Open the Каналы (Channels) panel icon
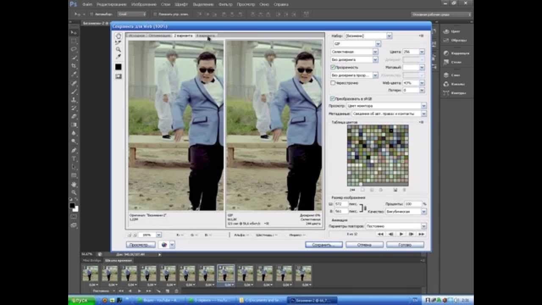 pyautogui.click(x=446, y=84)
